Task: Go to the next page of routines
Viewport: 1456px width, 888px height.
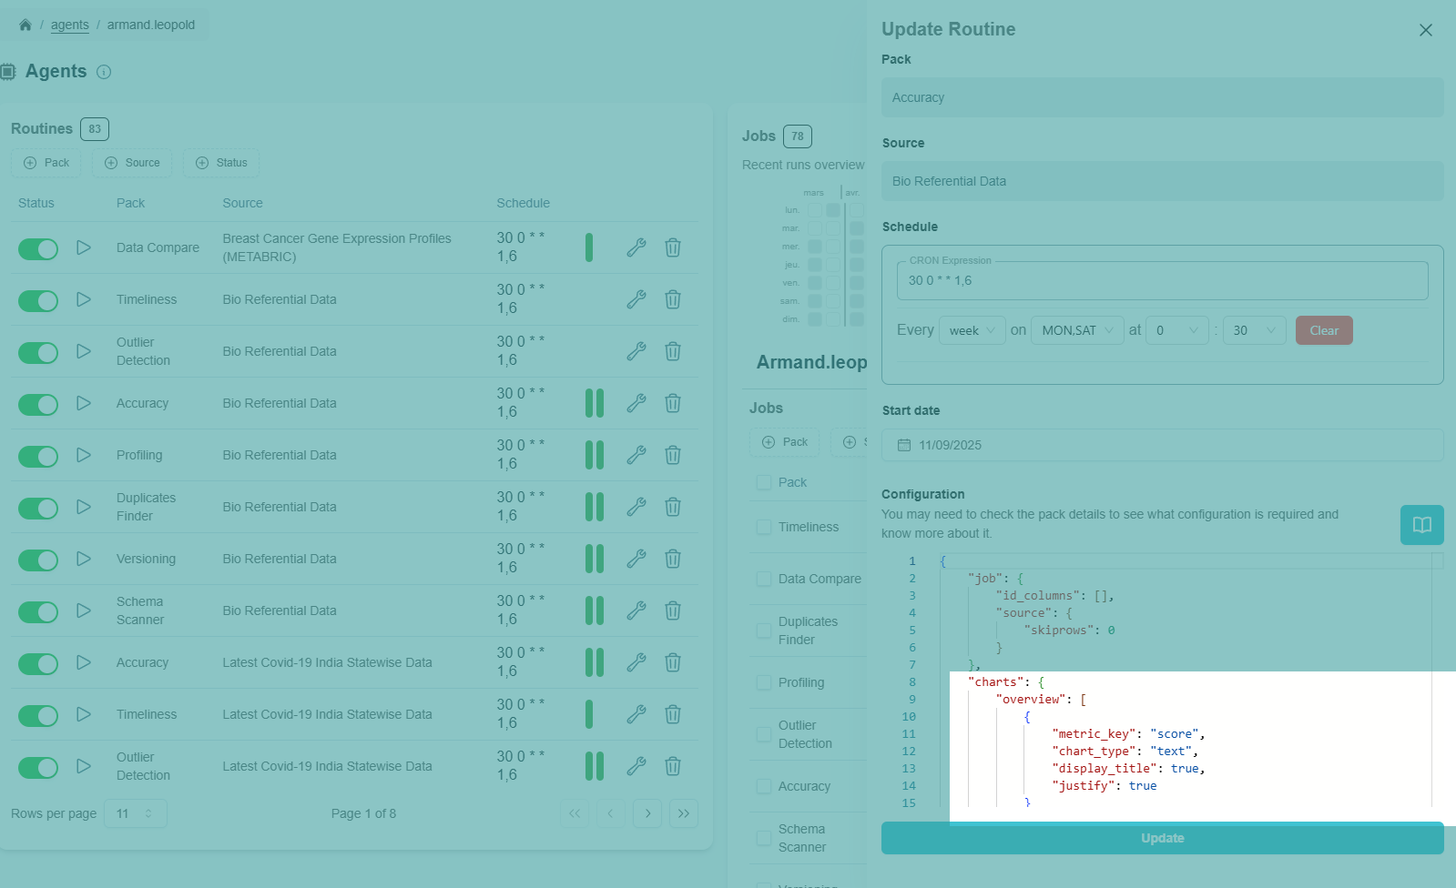Action: 647,813
